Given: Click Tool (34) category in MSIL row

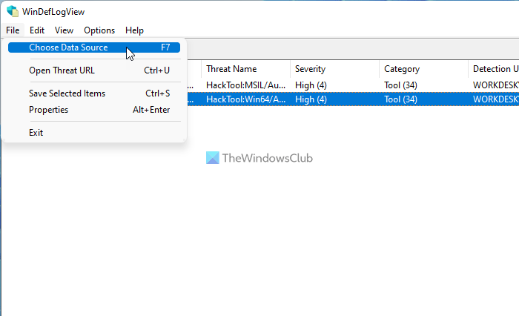Looking at the screenshot, I should tap(400, 85).
